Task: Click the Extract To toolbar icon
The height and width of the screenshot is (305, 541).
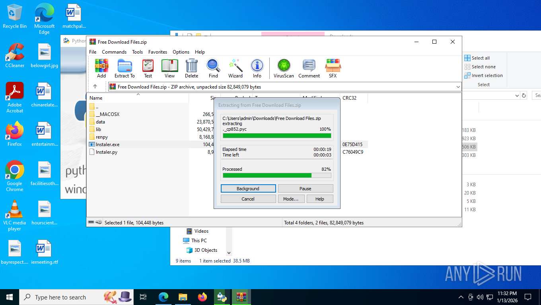Action: point(125,68)
